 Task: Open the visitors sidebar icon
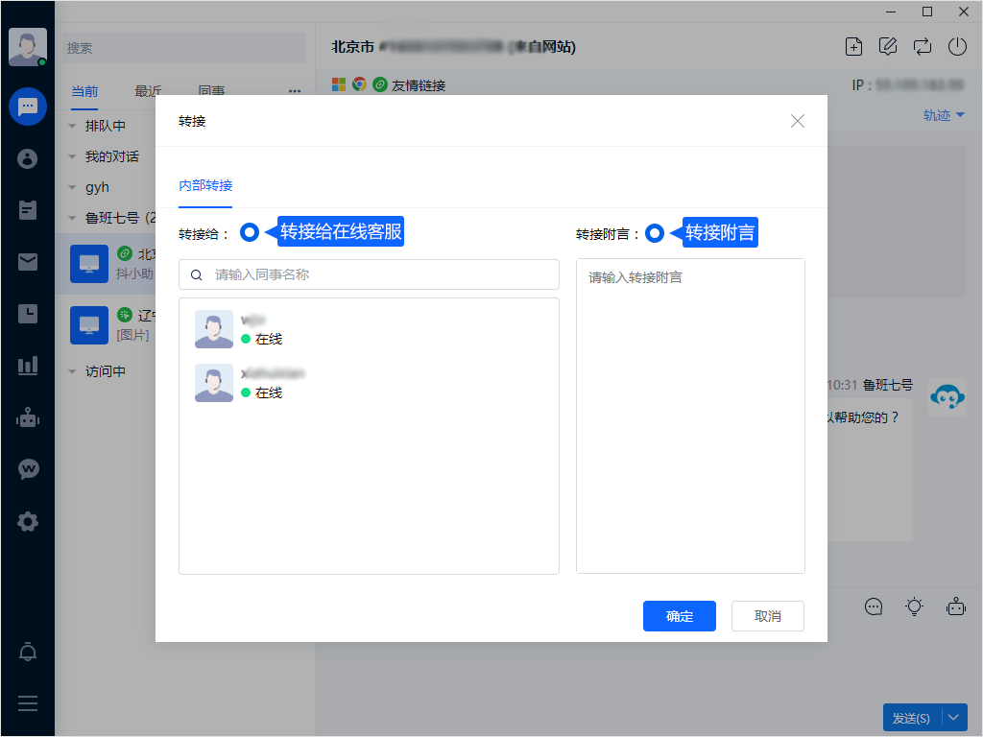point(28,158)
